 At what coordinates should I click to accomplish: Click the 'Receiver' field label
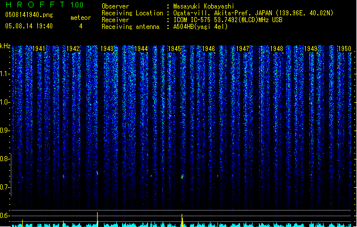point(115,20)
